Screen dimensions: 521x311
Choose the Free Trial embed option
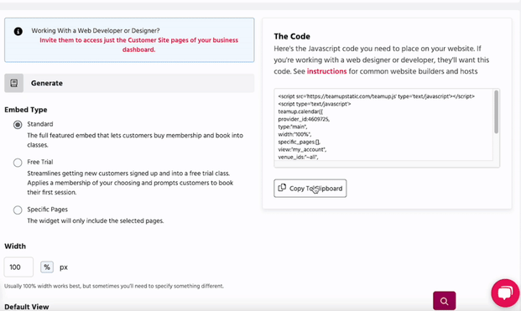click(x=18, y=163)
